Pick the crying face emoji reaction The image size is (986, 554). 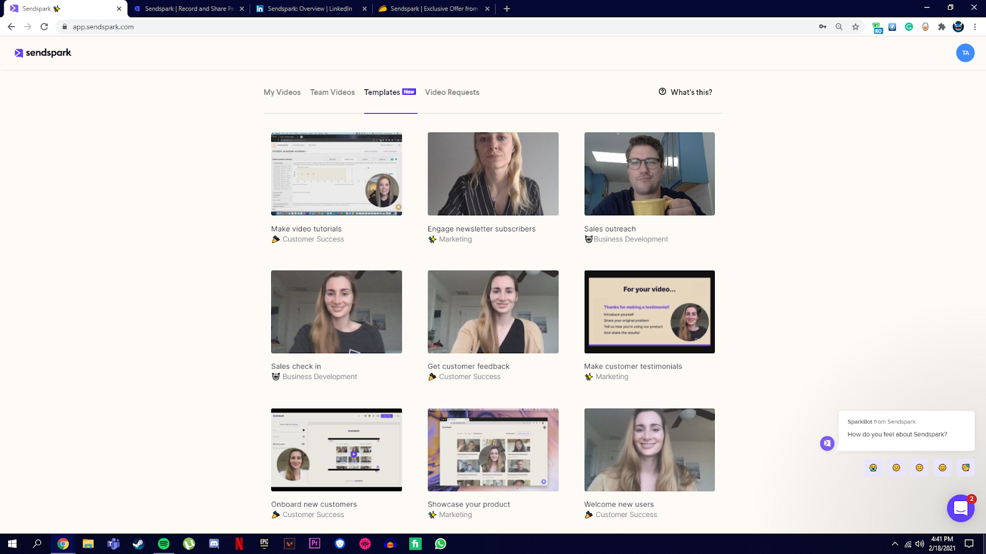[873, 468]
